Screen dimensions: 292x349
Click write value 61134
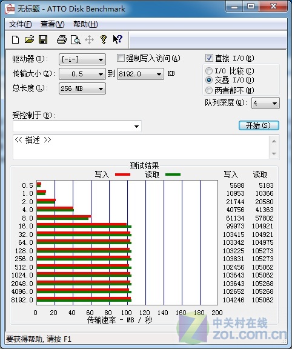[x=235, y=218]
